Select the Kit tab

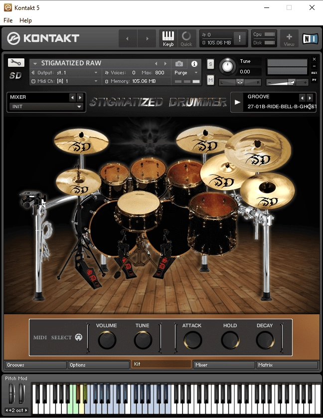point(161,364)
